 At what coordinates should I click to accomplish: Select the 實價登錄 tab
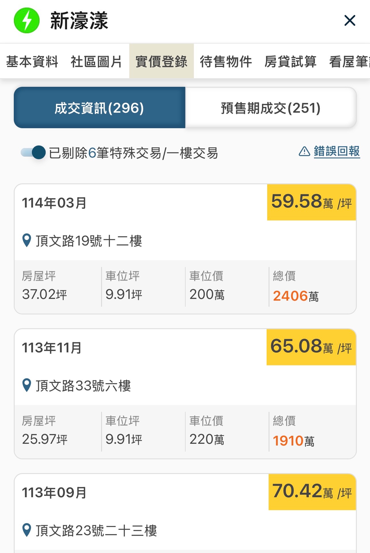click(161, 61)
